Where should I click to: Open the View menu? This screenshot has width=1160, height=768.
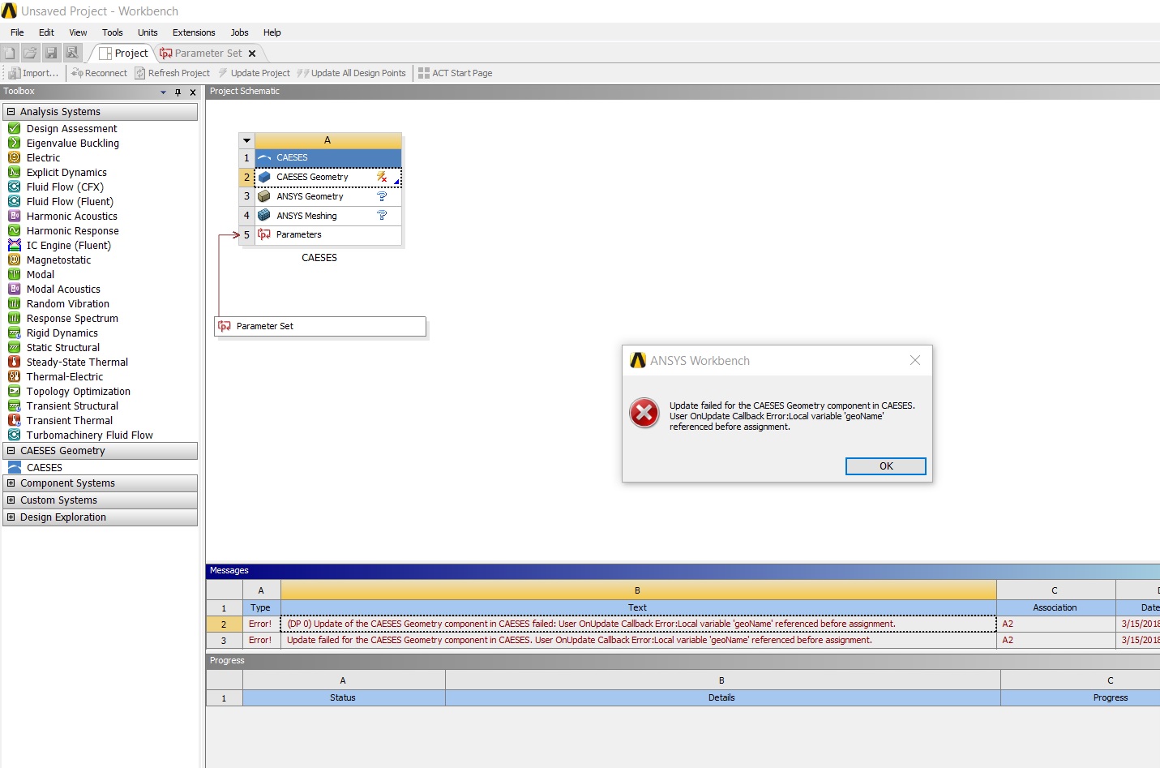click(x=78, y=32)
